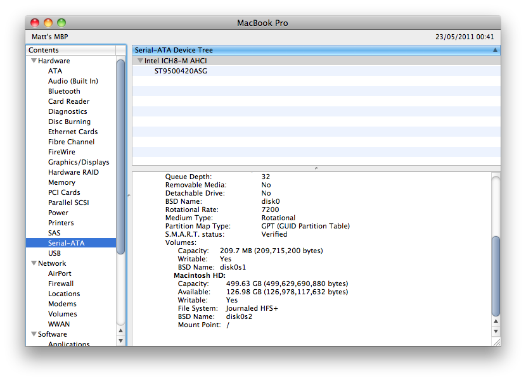Open Memory information
The height and width of the screenshot is (381, 526).
point(61,182)
